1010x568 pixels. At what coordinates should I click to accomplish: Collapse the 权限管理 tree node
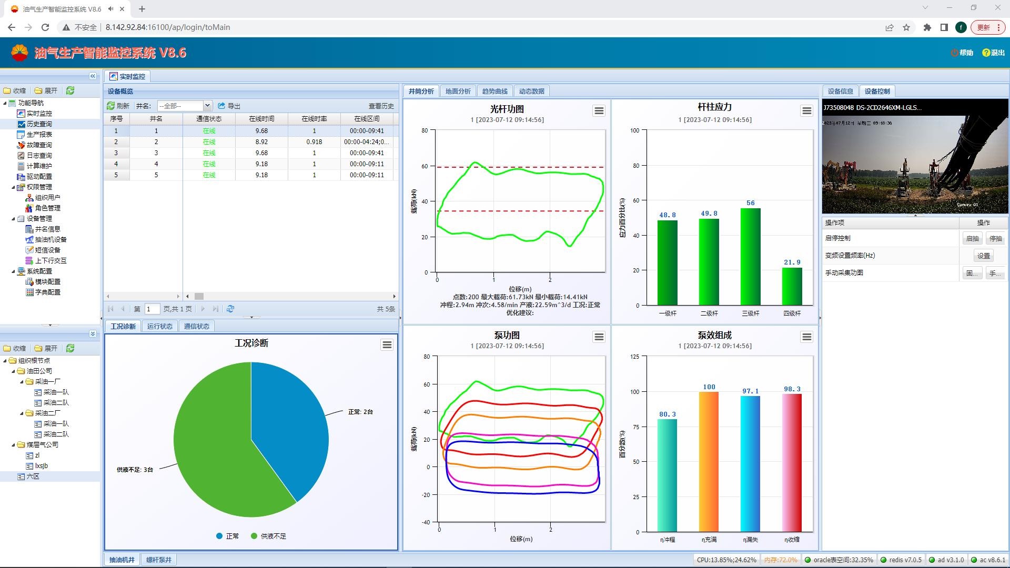coord(14,187)
